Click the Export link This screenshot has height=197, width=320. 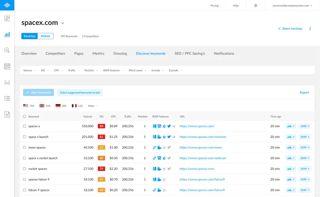point(304,93)
